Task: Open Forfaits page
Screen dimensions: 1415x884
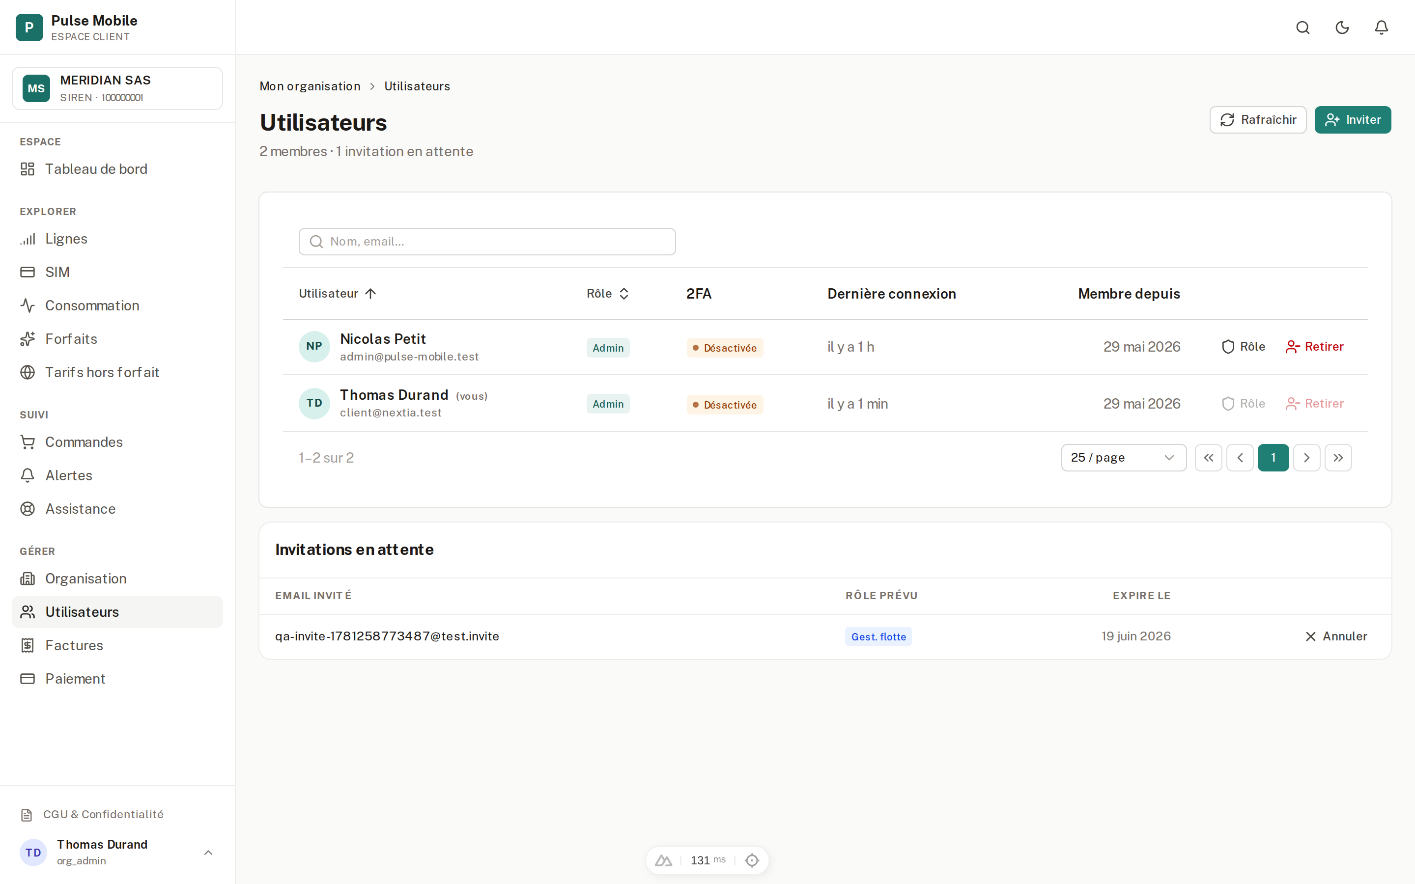Action: tap(117, 338)
